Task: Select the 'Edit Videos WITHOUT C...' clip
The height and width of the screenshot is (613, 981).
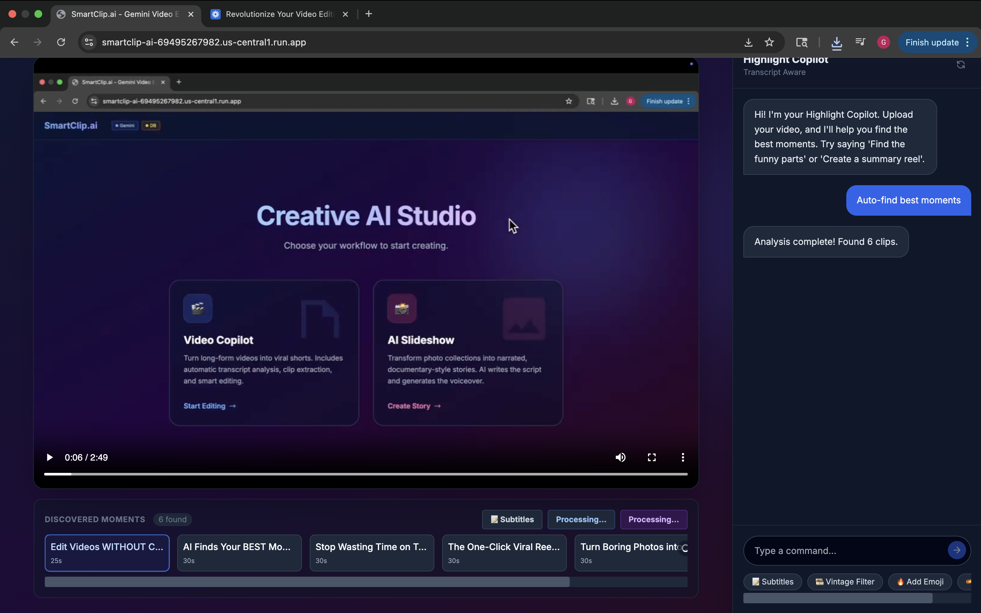Action: (x=107, y=553)
